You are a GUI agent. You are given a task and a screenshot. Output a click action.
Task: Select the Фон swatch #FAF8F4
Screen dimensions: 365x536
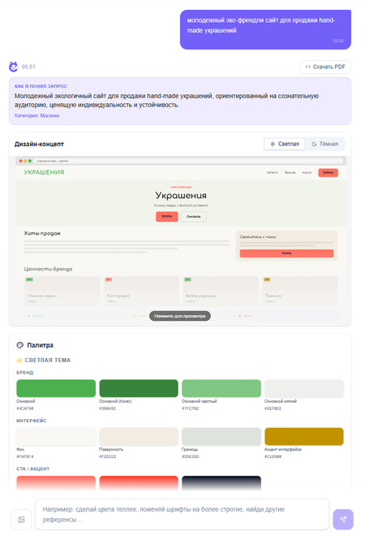click(56, 437)
